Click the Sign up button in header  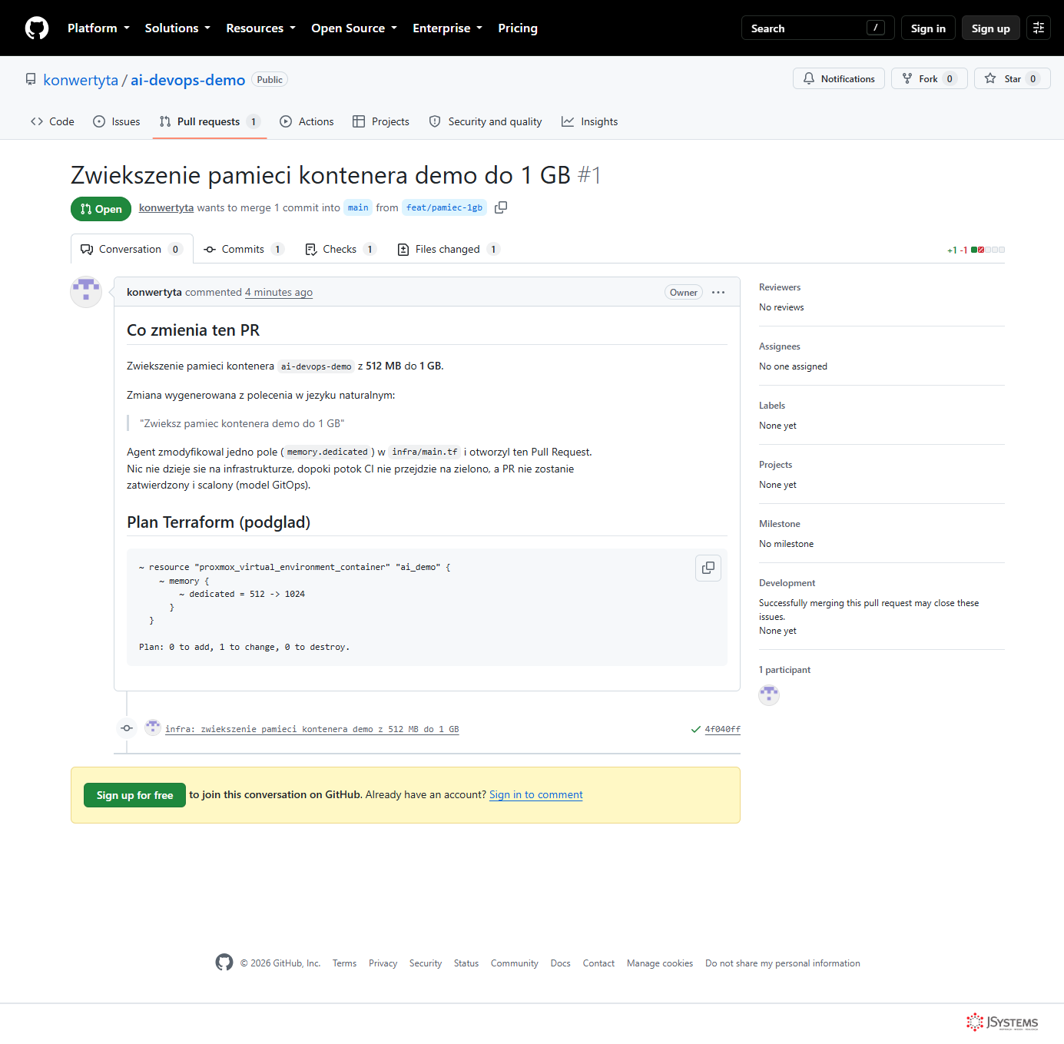point(991,28)
